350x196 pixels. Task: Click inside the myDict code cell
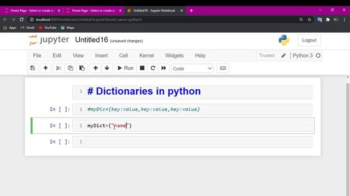[192, 126]
